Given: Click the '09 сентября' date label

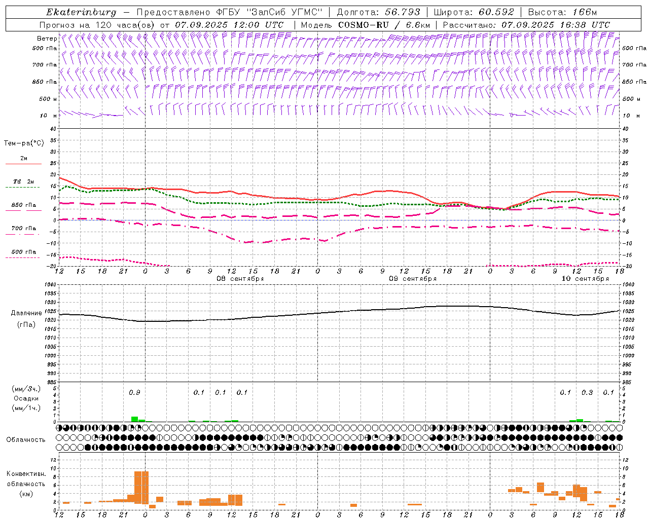Looking at the screenshot, I should pyautogui.click(x=413, y=279).
